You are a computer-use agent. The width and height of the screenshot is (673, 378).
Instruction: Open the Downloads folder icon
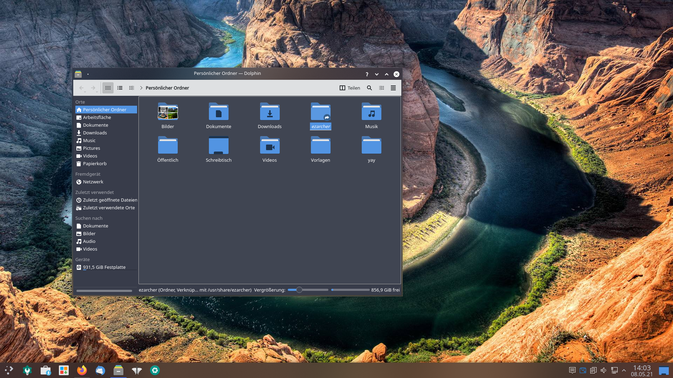(x=270, y=112)
